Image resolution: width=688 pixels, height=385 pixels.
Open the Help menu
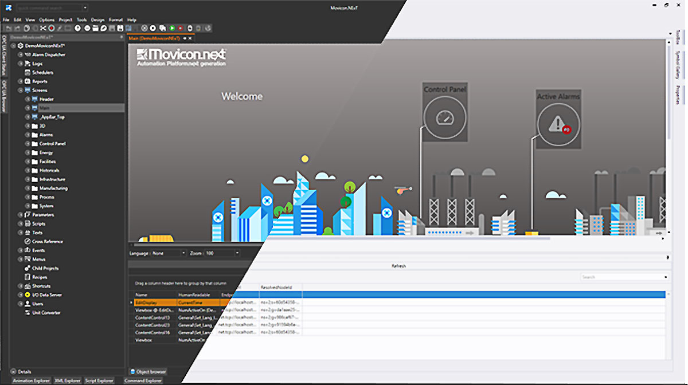pos(132,19)
